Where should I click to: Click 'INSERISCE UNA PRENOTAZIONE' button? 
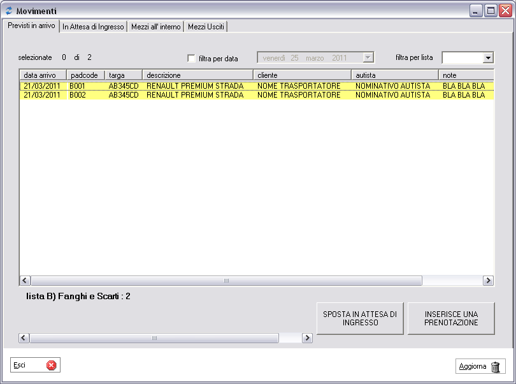(451, 318)
